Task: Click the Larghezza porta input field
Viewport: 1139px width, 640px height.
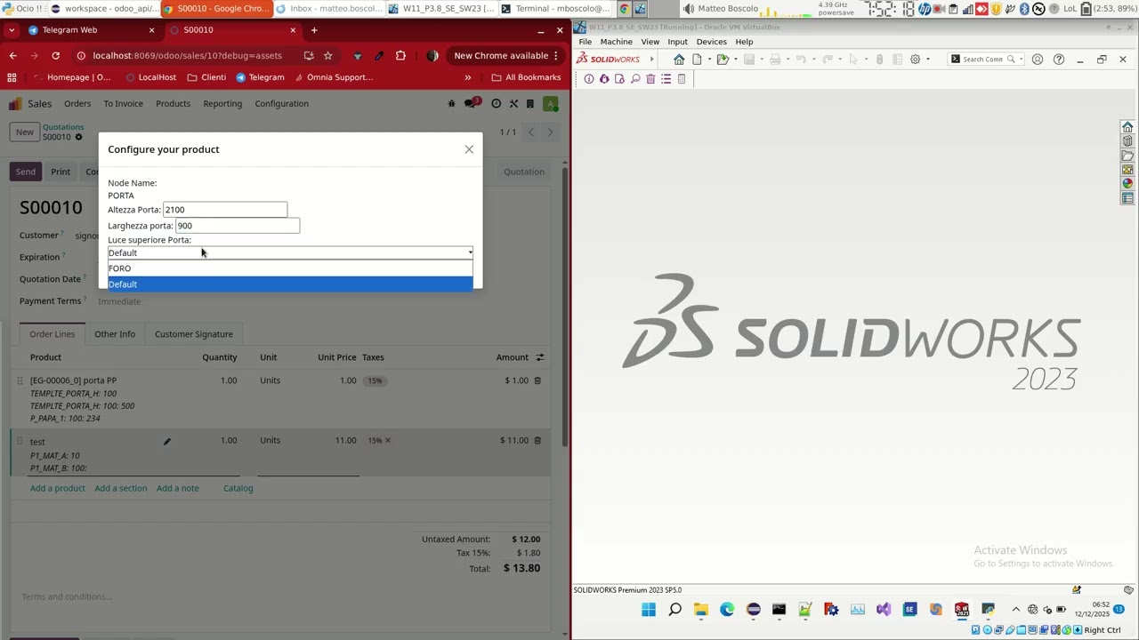Action: point(238,226)
